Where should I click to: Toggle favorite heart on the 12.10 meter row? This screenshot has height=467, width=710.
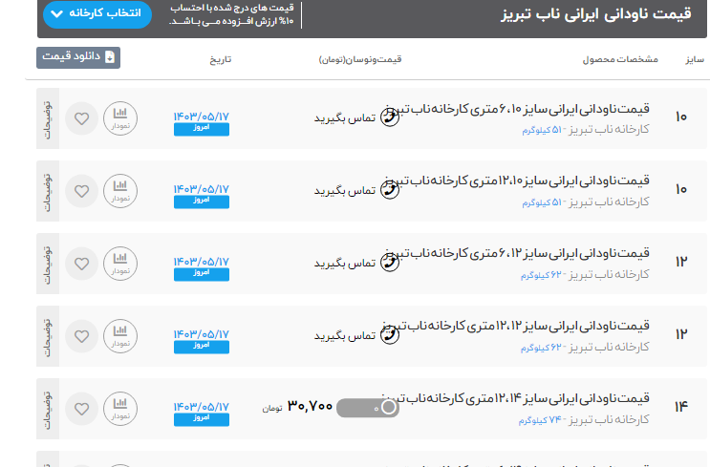click(82, 191)
